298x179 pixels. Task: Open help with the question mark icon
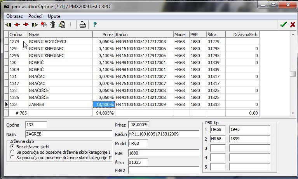pyautogui.click(x=95, y=24)
